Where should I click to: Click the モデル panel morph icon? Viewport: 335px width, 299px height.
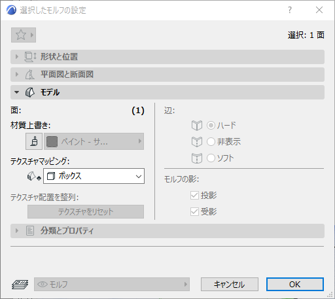30,92
